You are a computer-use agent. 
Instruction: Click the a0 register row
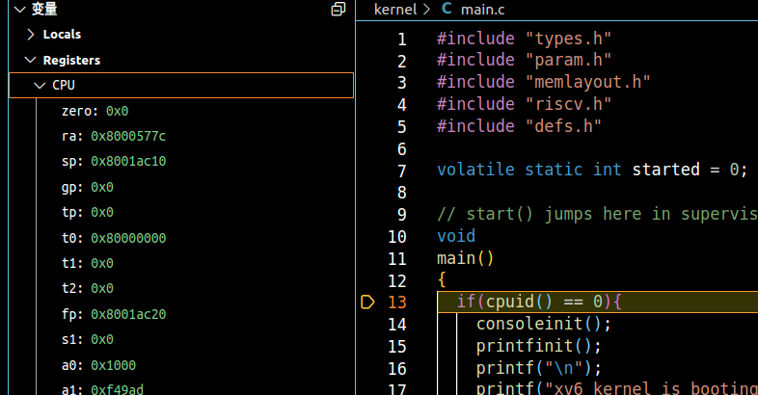coord(181,365)
